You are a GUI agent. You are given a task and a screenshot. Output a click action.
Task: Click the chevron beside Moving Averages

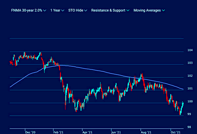pyautogui.click(x=163, y=10)
